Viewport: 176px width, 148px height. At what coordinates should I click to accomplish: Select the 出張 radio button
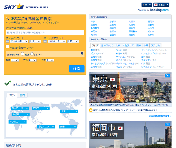23,54
